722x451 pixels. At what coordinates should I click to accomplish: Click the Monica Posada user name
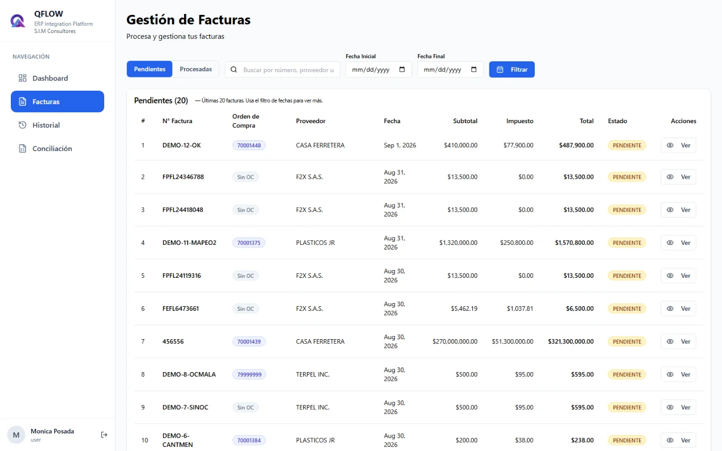point(52,431)
